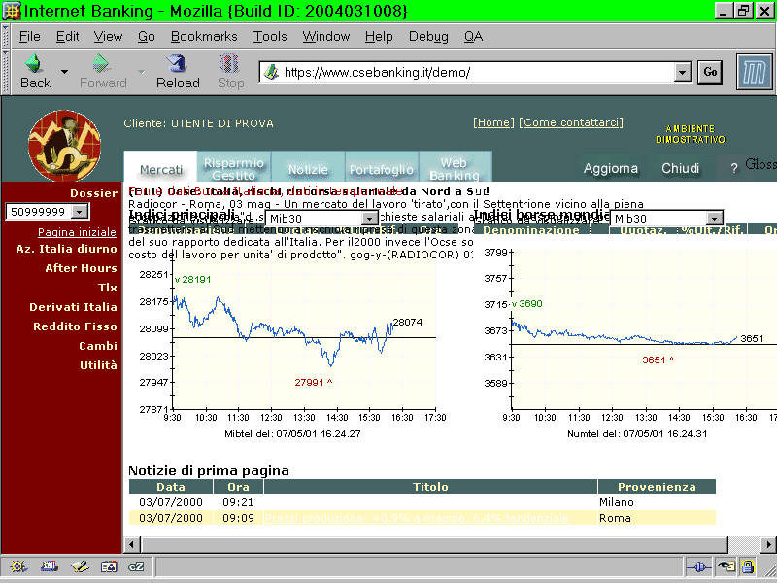The width and height of the screenshot is (777, 583).
Task: Open the Dossier 50999999 dropdown
Action: click(80, 212)
